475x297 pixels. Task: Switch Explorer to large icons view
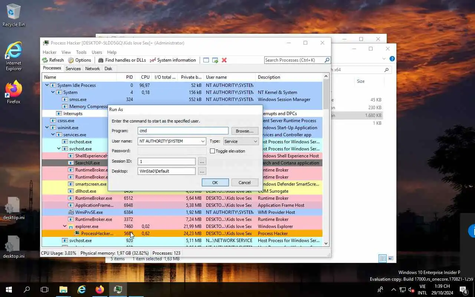click(x=391, y=258)
